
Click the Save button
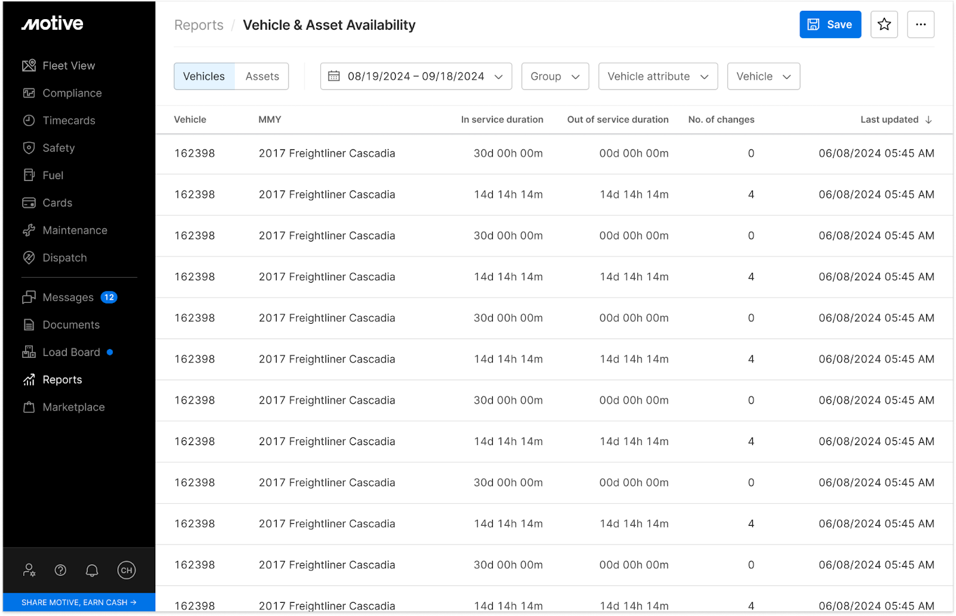coord(830,24)
